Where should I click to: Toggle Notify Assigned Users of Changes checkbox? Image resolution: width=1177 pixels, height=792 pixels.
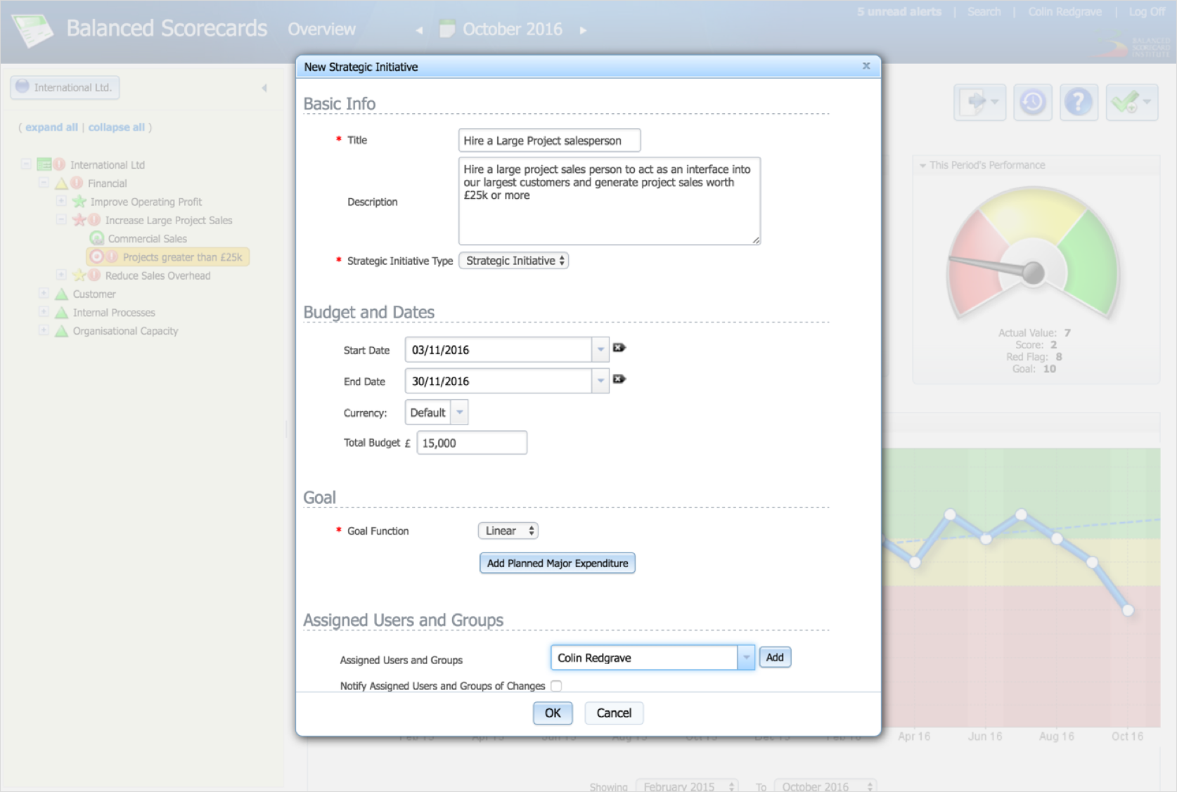point(556,686)
